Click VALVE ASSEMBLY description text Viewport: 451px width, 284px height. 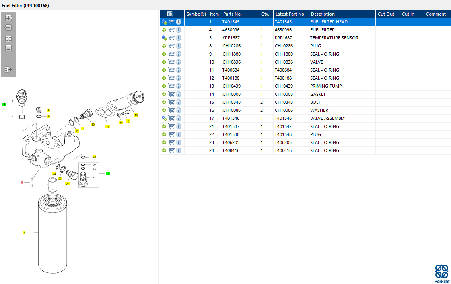[327, 118]
